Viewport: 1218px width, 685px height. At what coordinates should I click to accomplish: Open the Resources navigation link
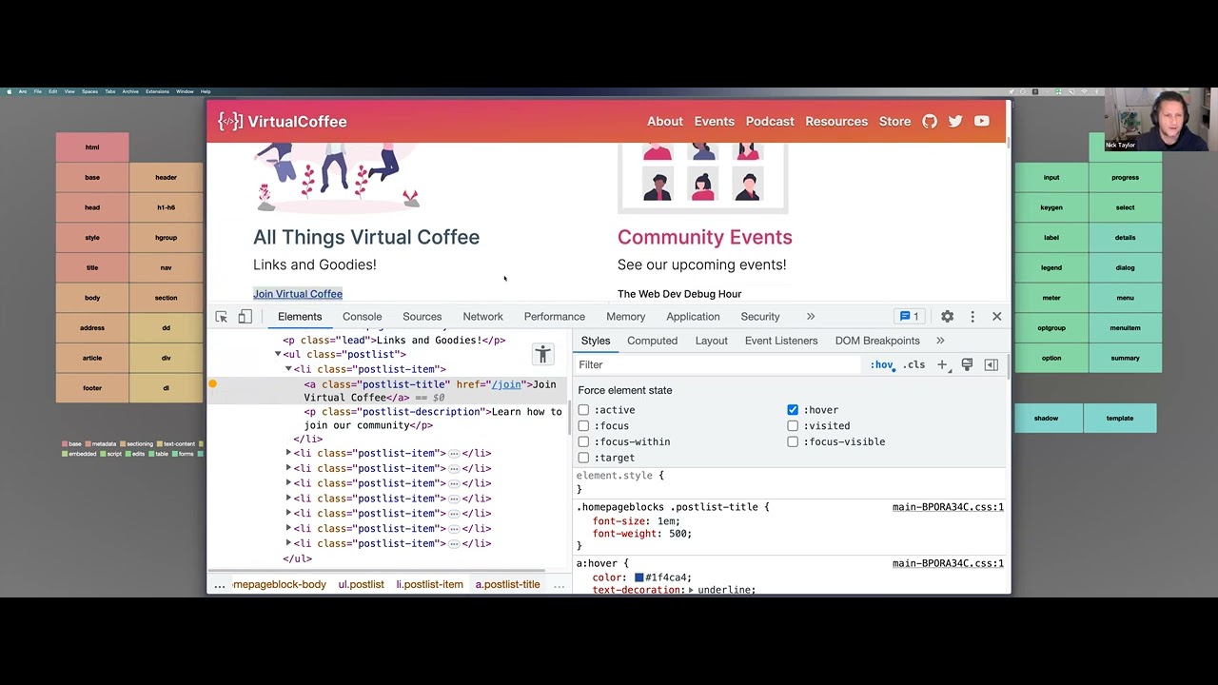[x=836, y=122]
